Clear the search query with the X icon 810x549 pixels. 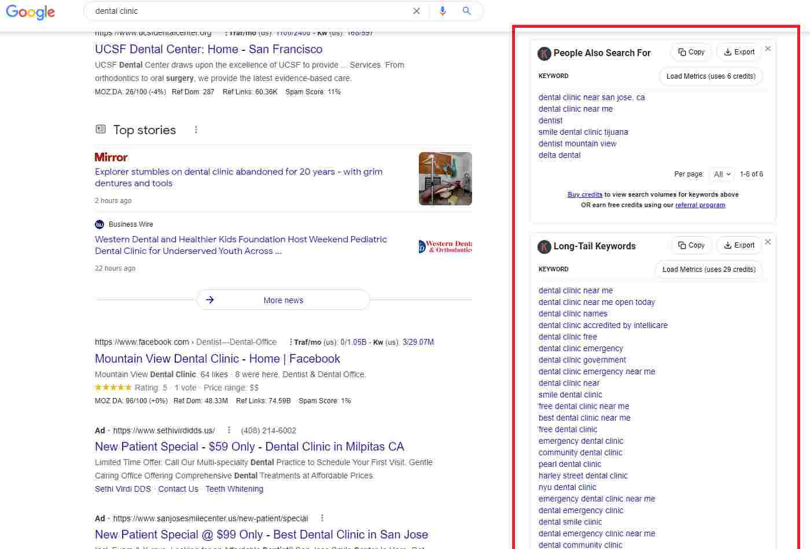click(417, 10)
